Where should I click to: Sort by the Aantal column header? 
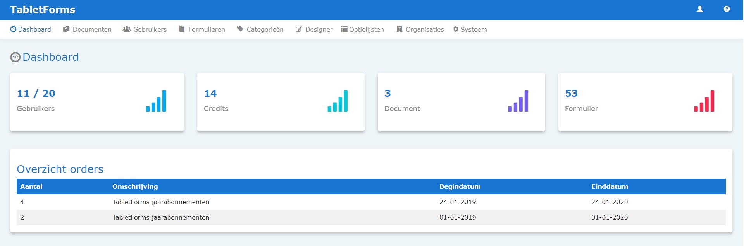tap(31, 186)
